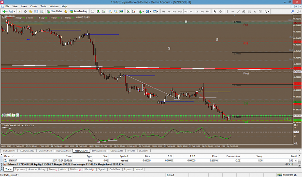This screenshot has height=177, width=302.
Task: Select the MN monthly timeframe
Action: [x=208, y=12]
